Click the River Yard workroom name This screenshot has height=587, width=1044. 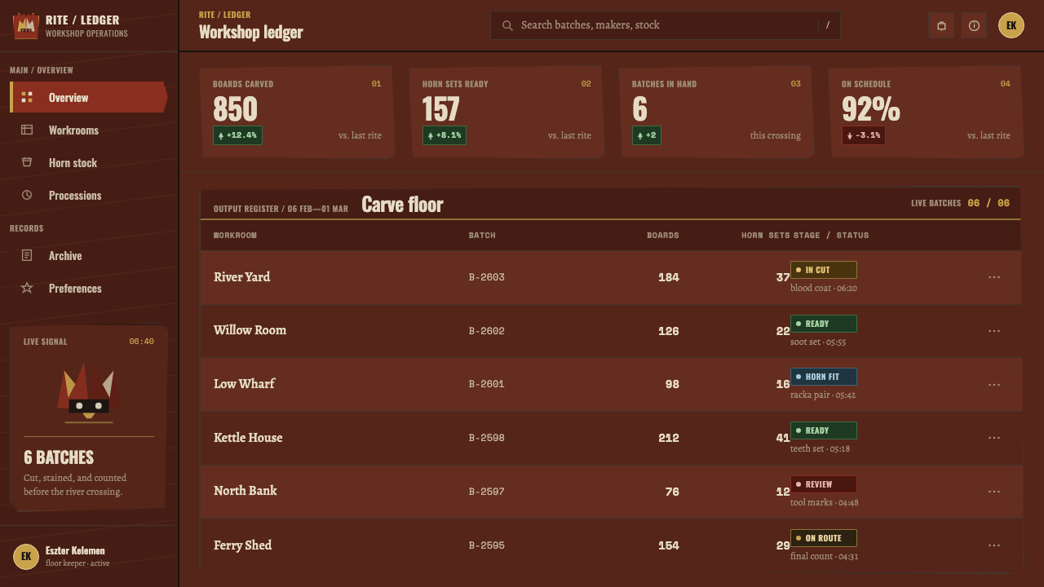pos(242,277)
